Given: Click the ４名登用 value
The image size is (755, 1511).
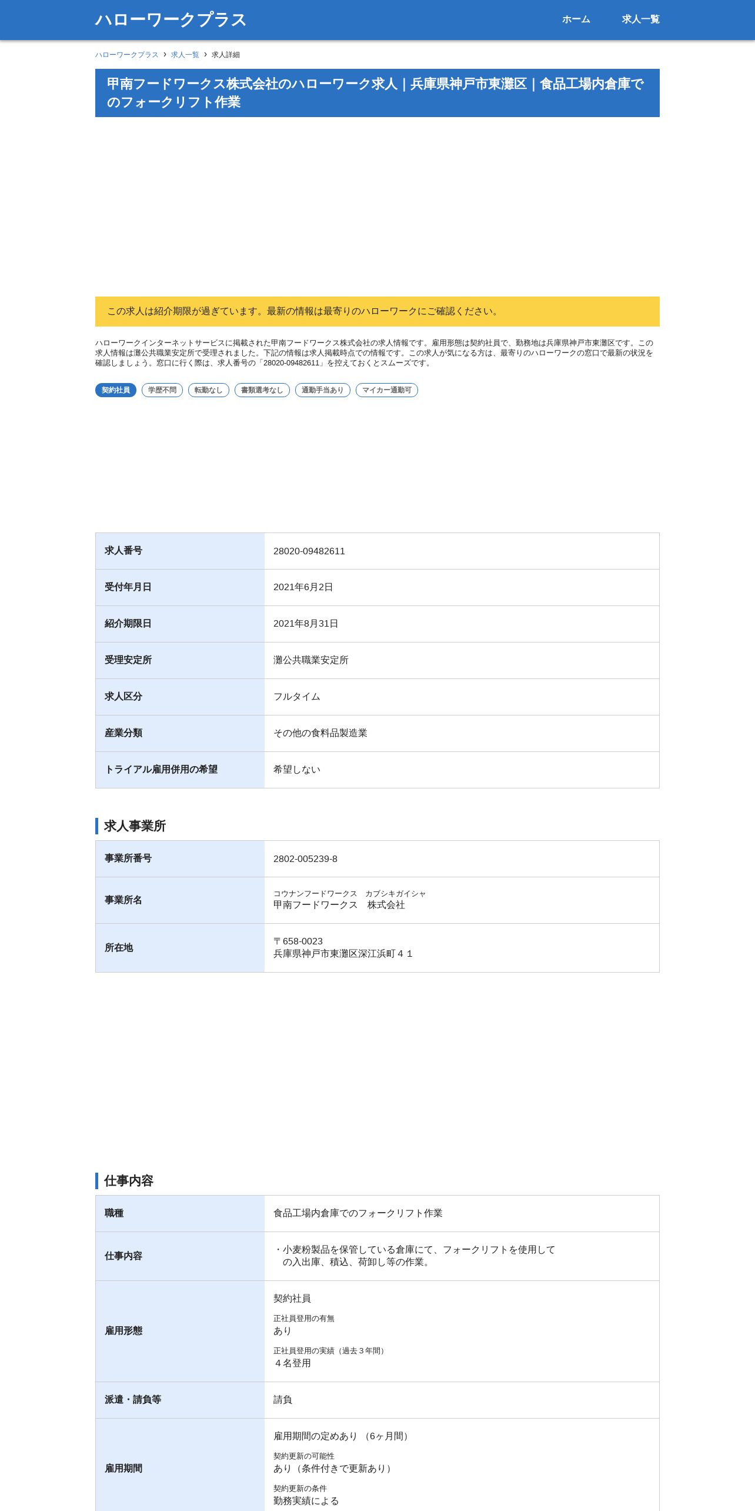Looking at the screenshot, I should click(292, 1363).
